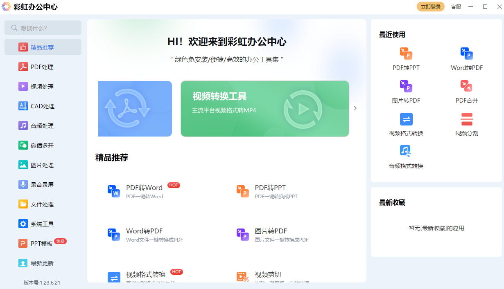Open PPT模板 sidebar icon
This screenshot has width=504, height=289.
coord(23,243)
